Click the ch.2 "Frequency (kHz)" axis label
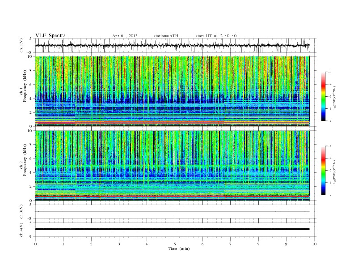Screen dimensions: 354x274 coord(25,160)
